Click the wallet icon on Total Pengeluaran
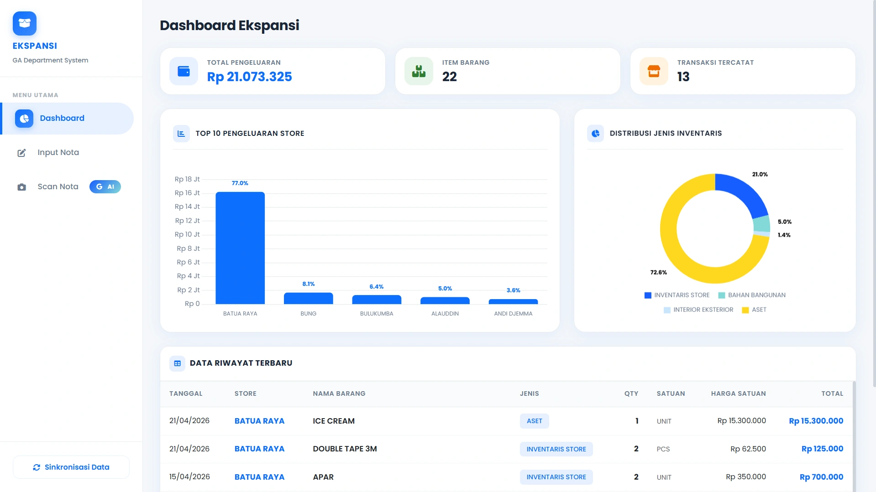Screen dimensions: 876x492 pyautogui.click(x=184, y=71)
